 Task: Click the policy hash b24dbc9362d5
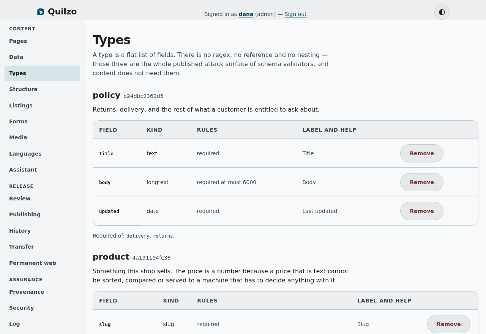[144, 96]
